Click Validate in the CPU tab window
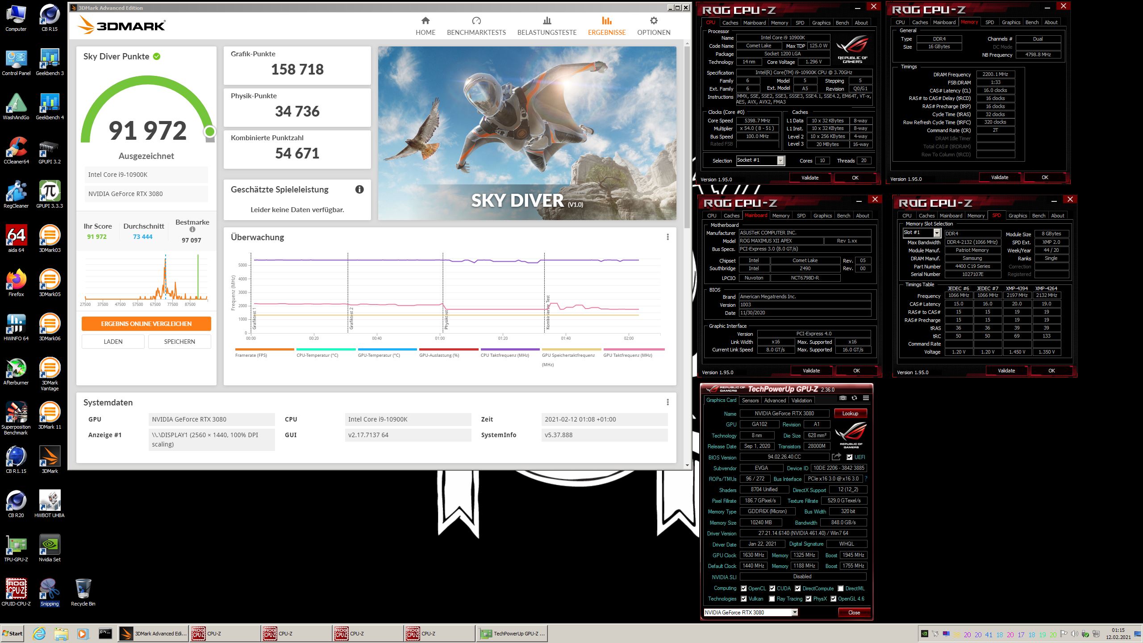This screenshot has height=643, width=1143. click(810, 178)
